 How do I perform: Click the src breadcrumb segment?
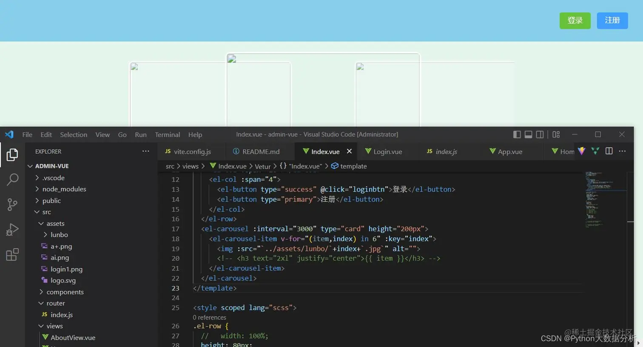coord(170,166)
